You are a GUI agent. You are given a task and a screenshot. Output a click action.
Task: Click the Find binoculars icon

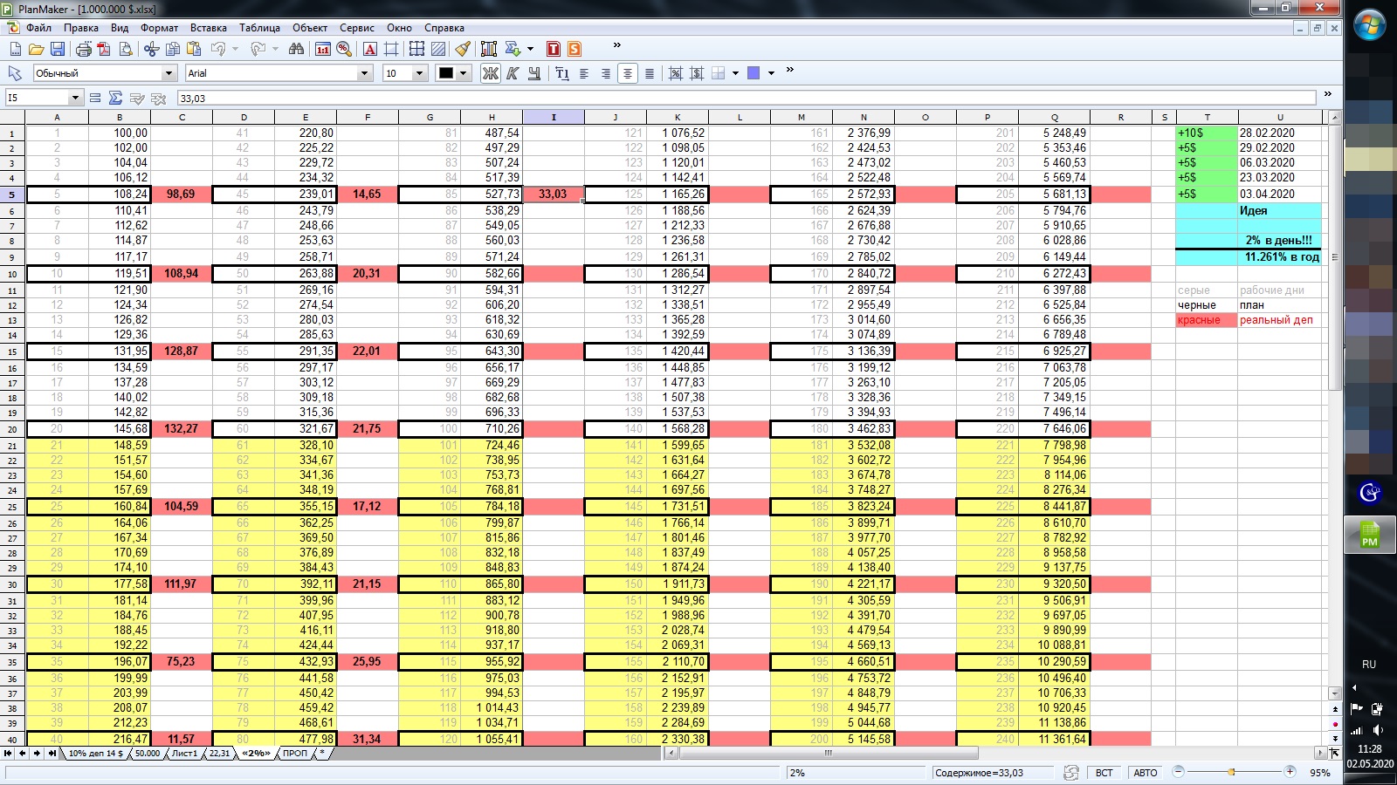click(296, 49)
